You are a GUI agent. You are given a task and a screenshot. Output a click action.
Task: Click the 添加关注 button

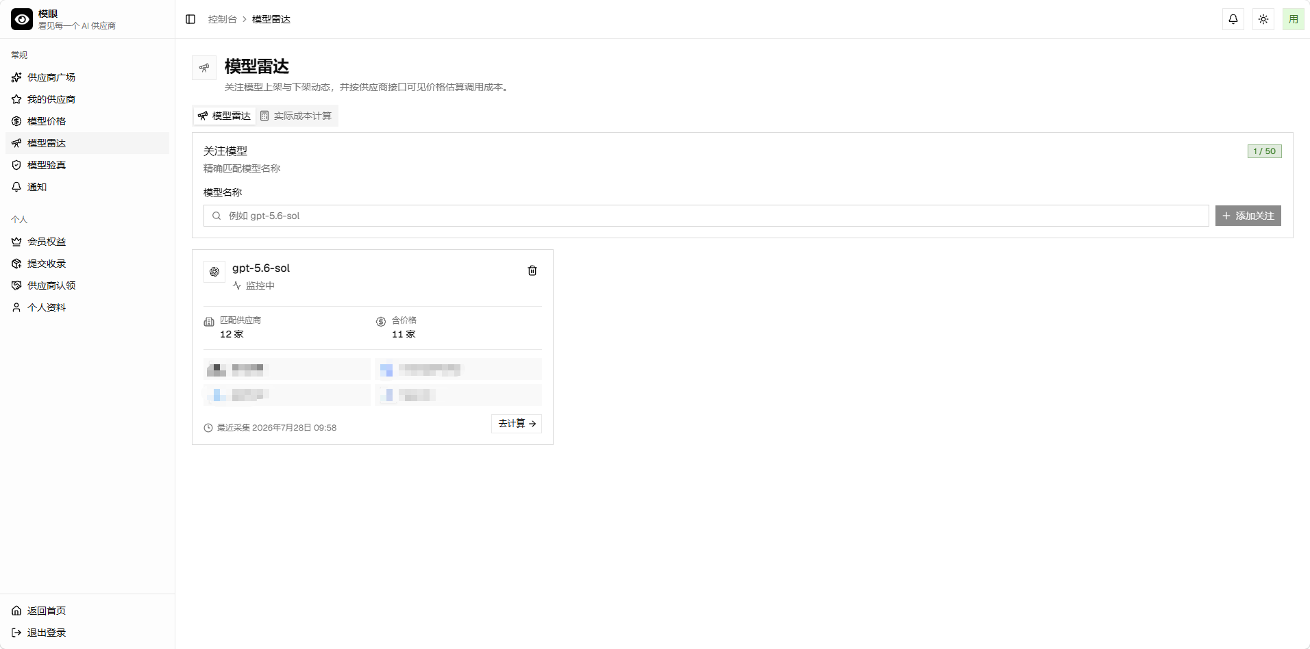pyautogui.click(x=1248, y=216)
